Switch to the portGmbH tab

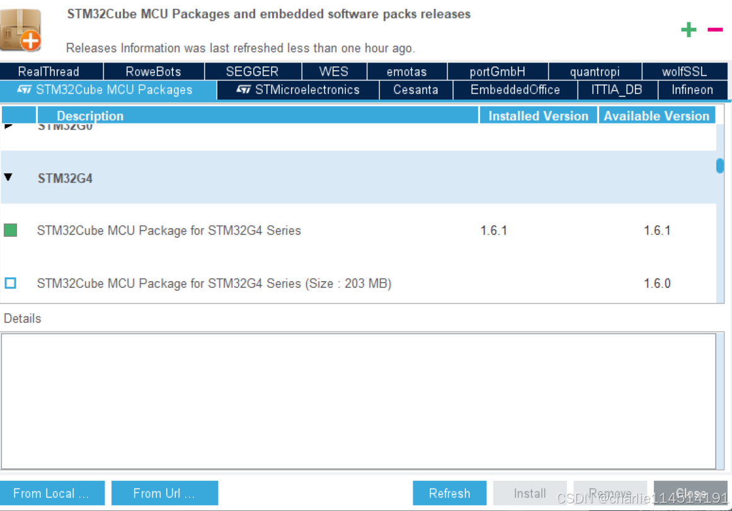pyautogui.click(x=498, y=71)
